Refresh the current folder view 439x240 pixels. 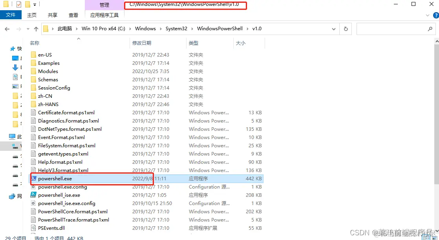point(346,29)
